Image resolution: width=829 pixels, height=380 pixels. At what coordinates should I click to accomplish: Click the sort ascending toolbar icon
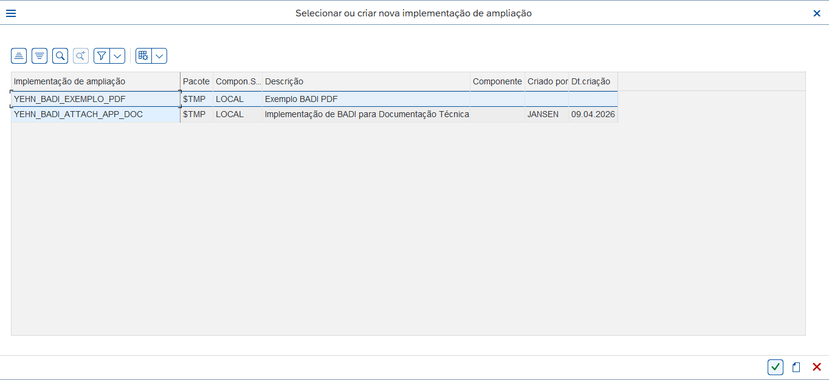[x=19, y=56]
